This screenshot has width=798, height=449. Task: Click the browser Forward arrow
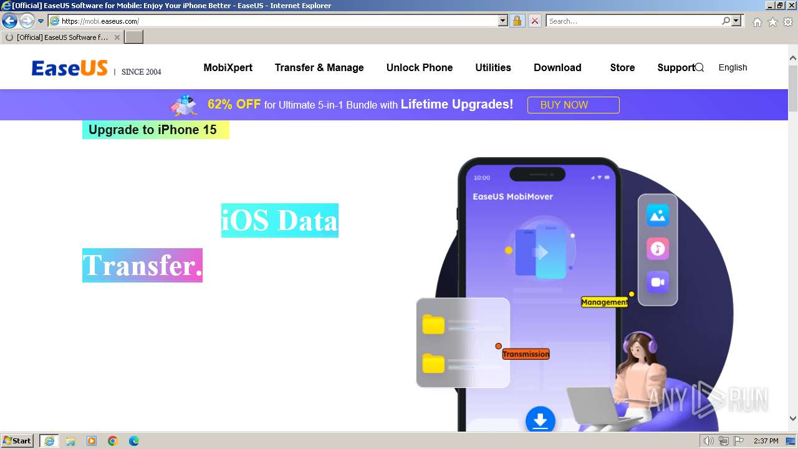pyautogui.click(x=26, y=21)
